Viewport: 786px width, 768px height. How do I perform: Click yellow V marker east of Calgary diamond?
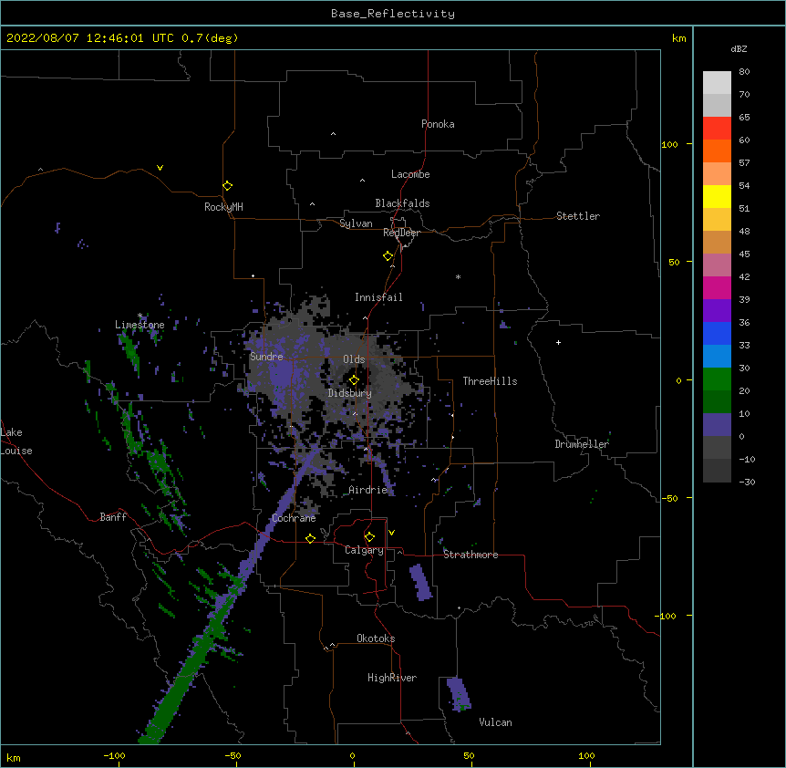tap(391, 533)
